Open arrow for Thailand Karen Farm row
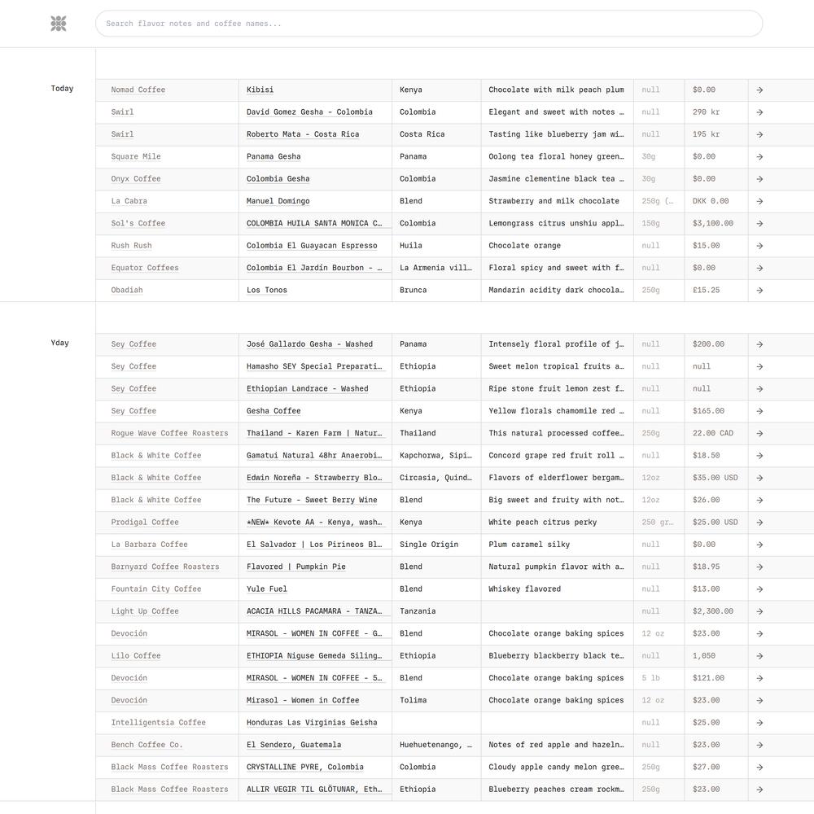The width and height of the screenshot is (814, 814). [759, 434]
